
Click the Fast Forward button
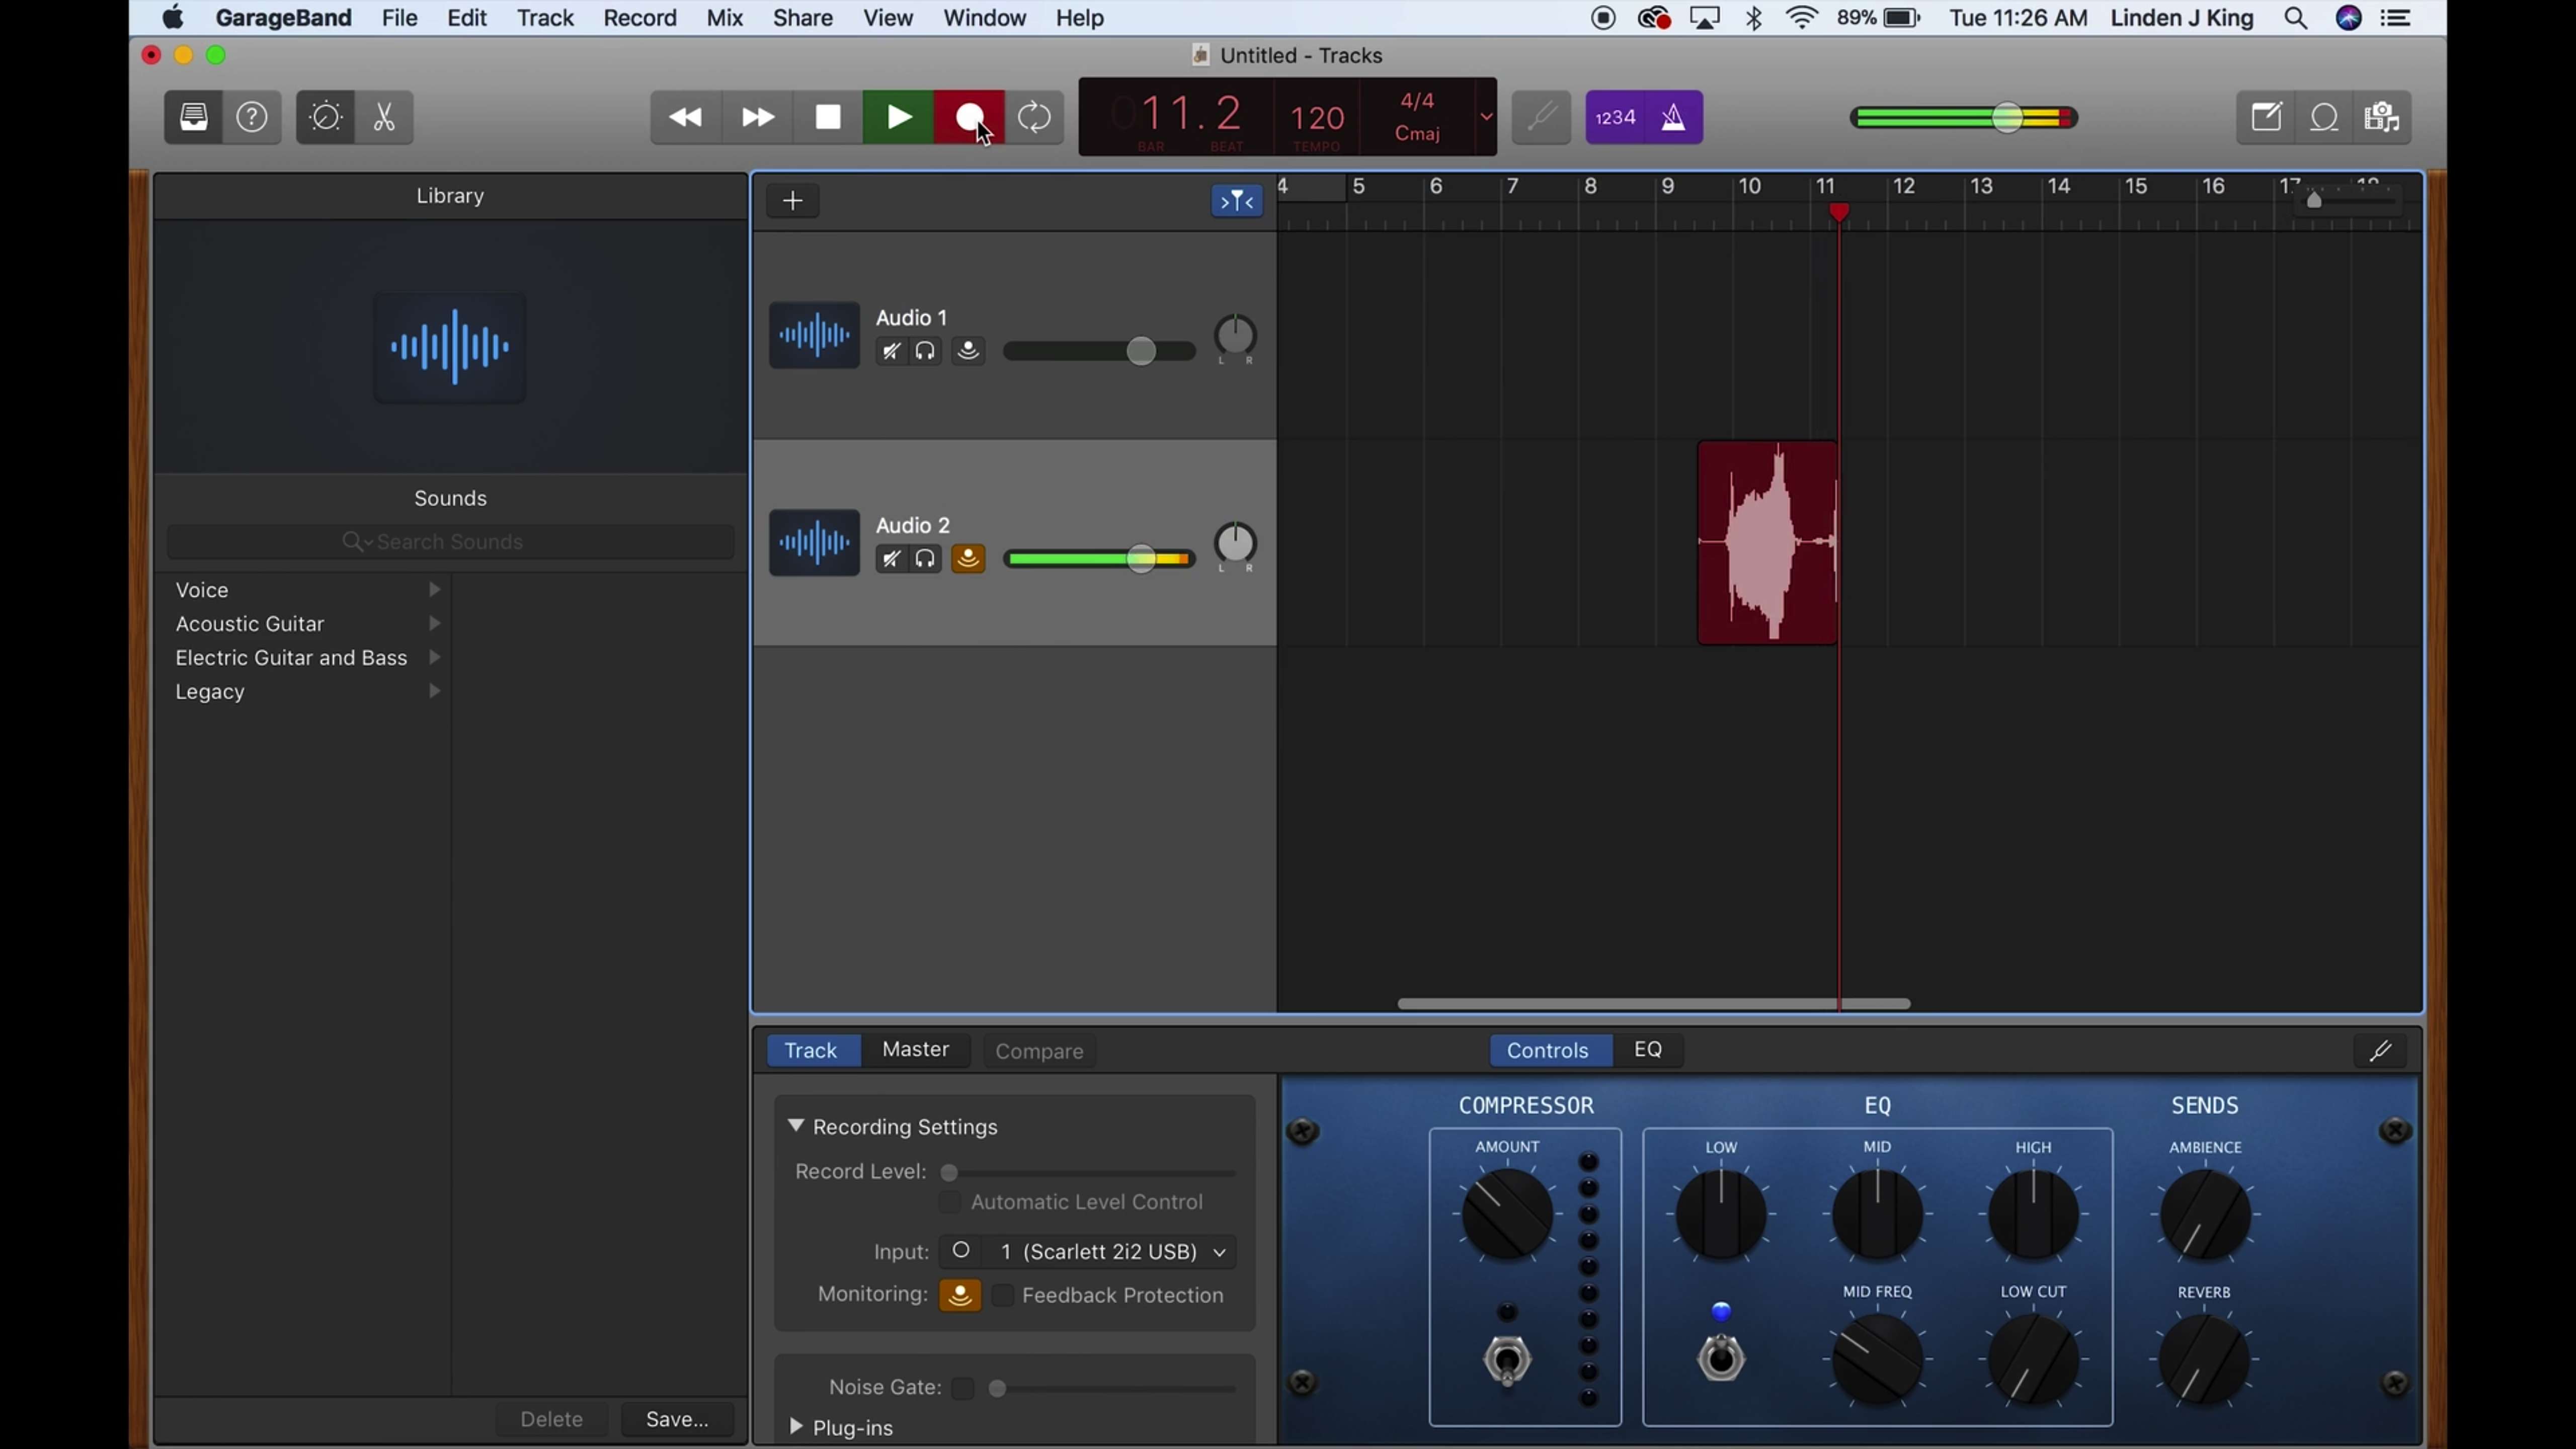[758, 118]
